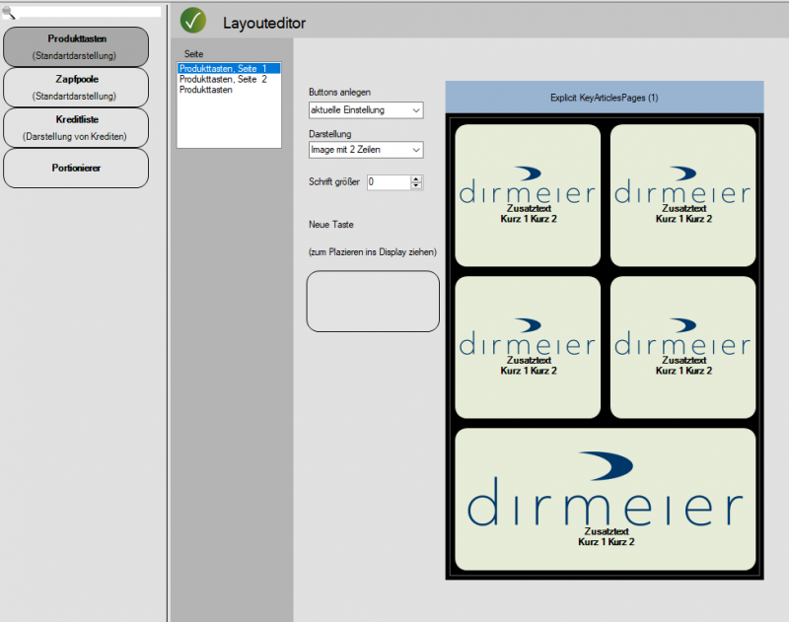Click the magnifying glass search icon

[10, 11]
